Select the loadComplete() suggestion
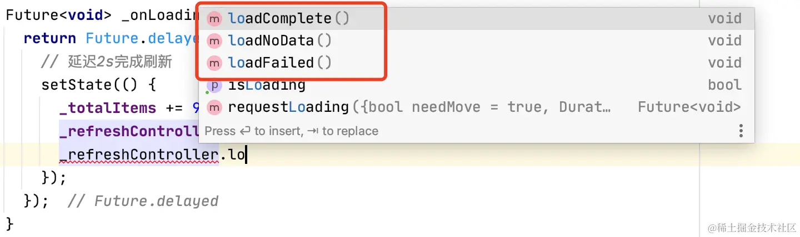 coord(476,18)
